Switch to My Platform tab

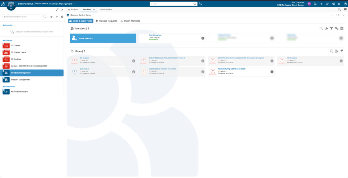(73, 10)
